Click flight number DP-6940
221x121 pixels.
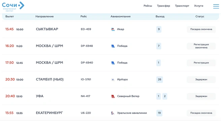87,63
